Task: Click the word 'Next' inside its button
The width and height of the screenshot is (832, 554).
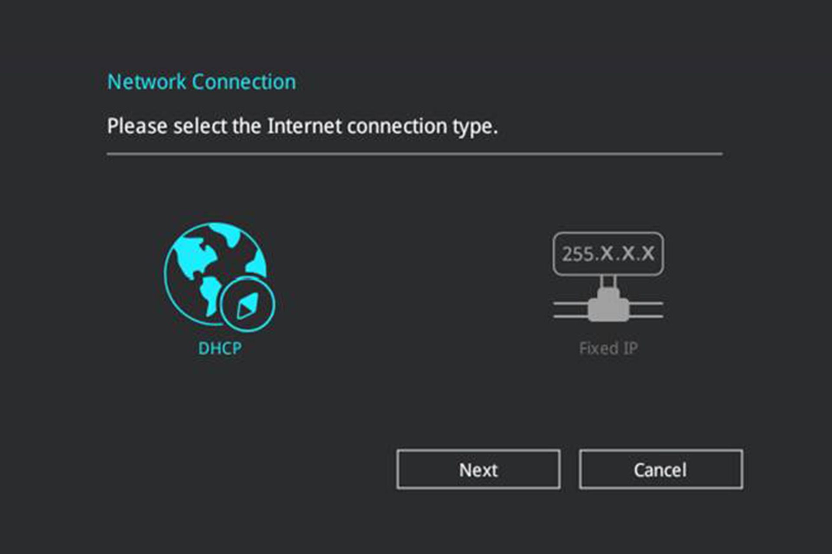Action: coord(478,470)
